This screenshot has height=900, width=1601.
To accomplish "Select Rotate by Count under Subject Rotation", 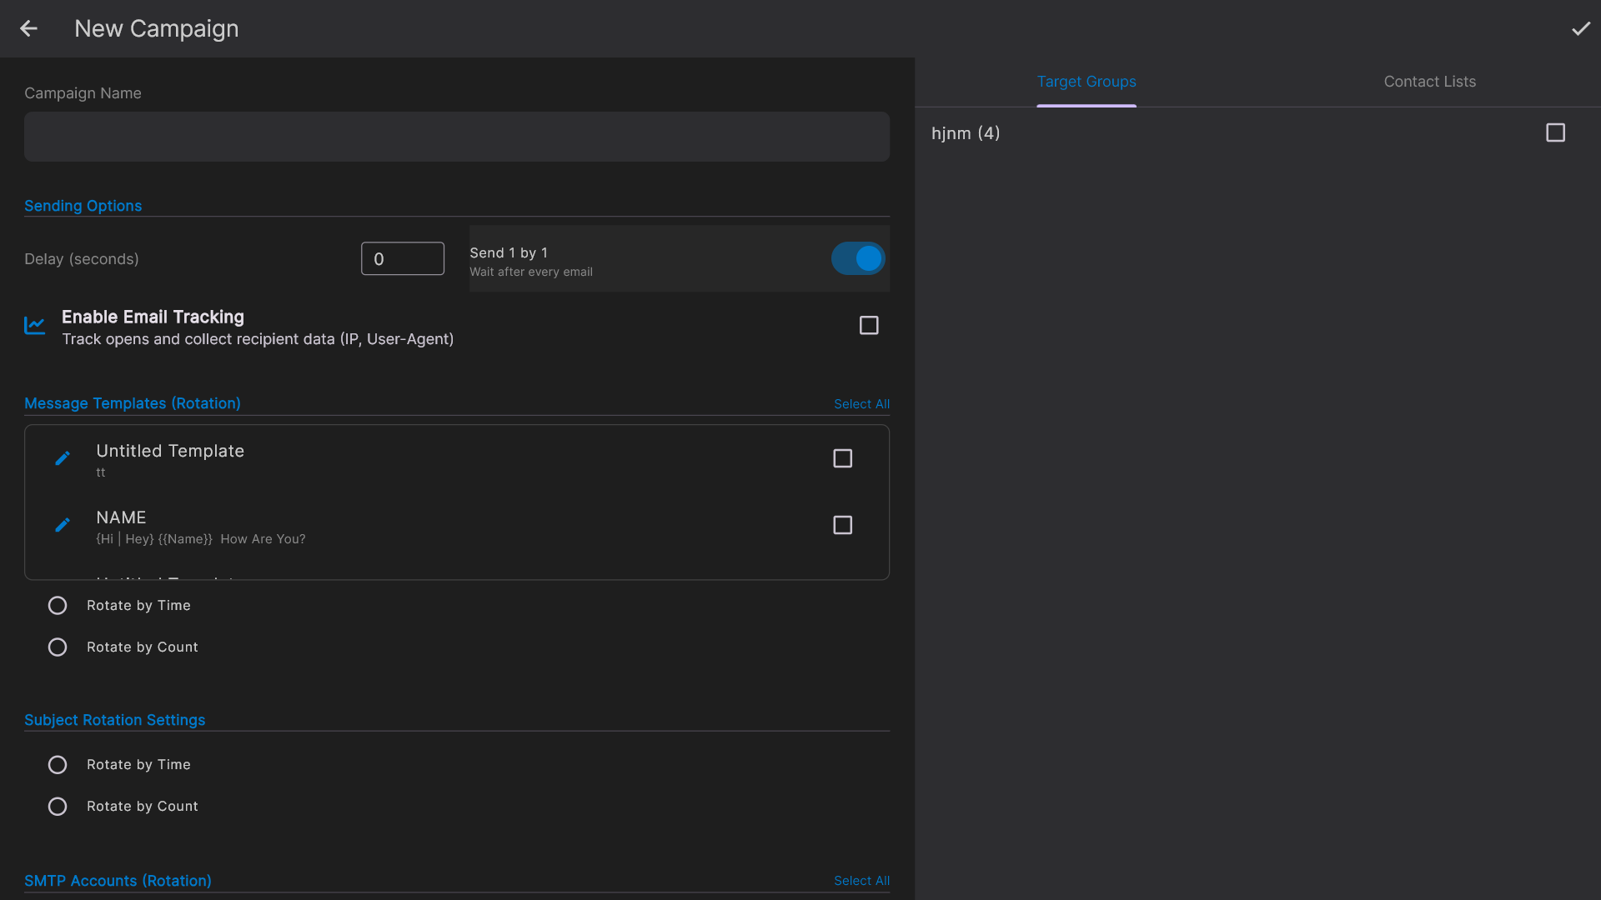I will [x=58, y=806].
